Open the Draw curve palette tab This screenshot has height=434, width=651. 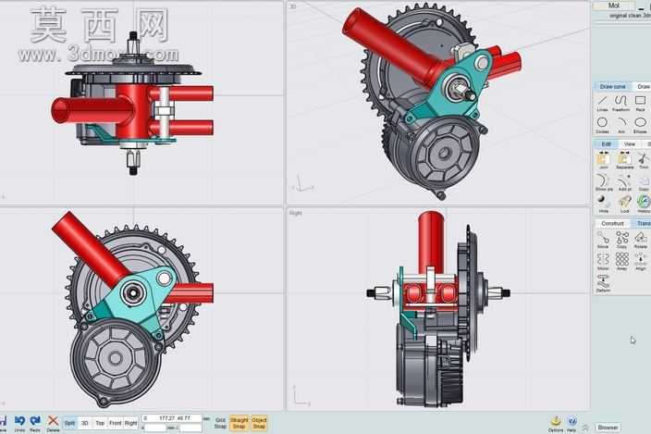[x=612, y=86]
